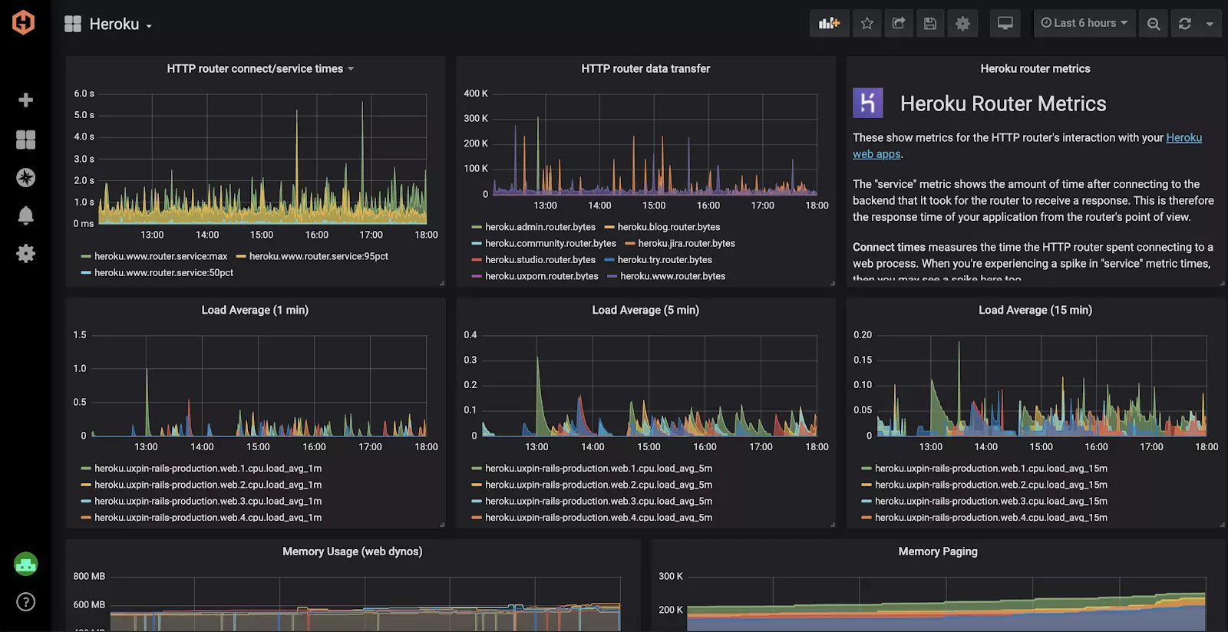
Task: Toggle heroku.blog.router.bytes legend series
Action: pos(668,227)
